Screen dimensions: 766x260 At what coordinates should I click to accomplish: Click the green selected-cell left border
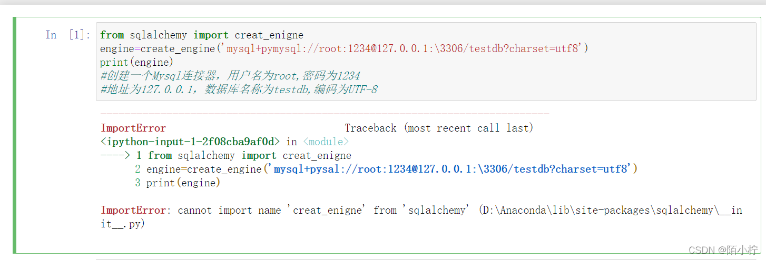coord(15,135)
